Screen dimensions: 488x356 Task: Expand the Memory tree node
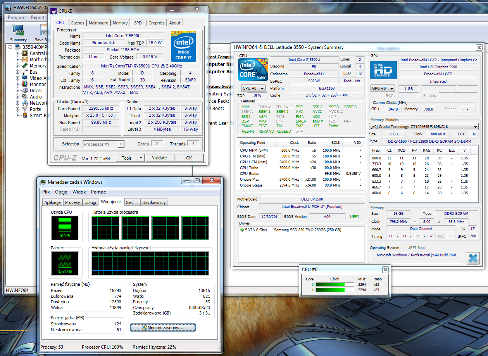click(17, 66)
